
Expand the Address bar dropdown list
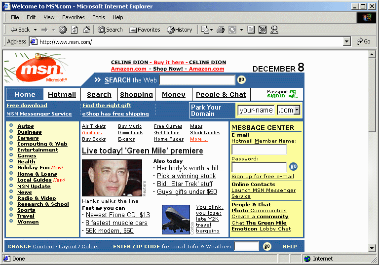coord(346,42)
